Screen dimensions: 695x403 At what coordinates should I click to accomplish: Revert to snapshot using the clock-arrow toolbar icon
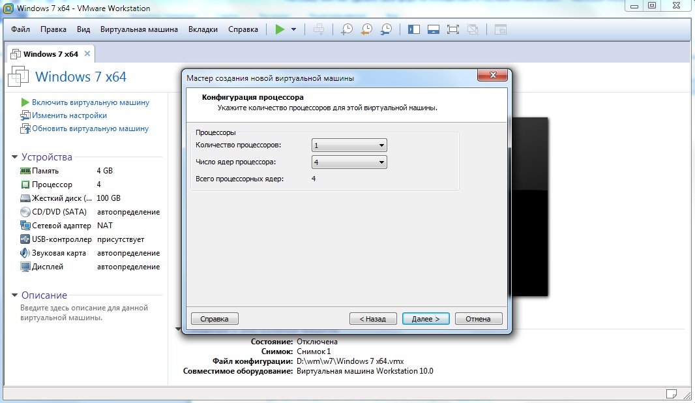tap(366, 30)
